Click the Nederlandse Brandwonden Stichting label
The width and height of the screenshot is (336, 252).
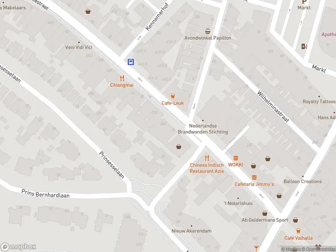pyautogui.click(x=203, y=129)
